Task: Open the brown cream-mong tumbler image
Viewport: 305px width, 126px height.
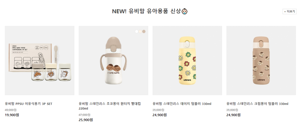Action: click(x=261, y=60)
